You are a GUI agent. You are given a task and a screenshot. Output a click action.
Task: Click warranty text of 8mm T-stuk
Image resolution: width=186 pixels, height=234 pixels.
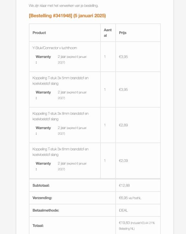click(72, 131)
